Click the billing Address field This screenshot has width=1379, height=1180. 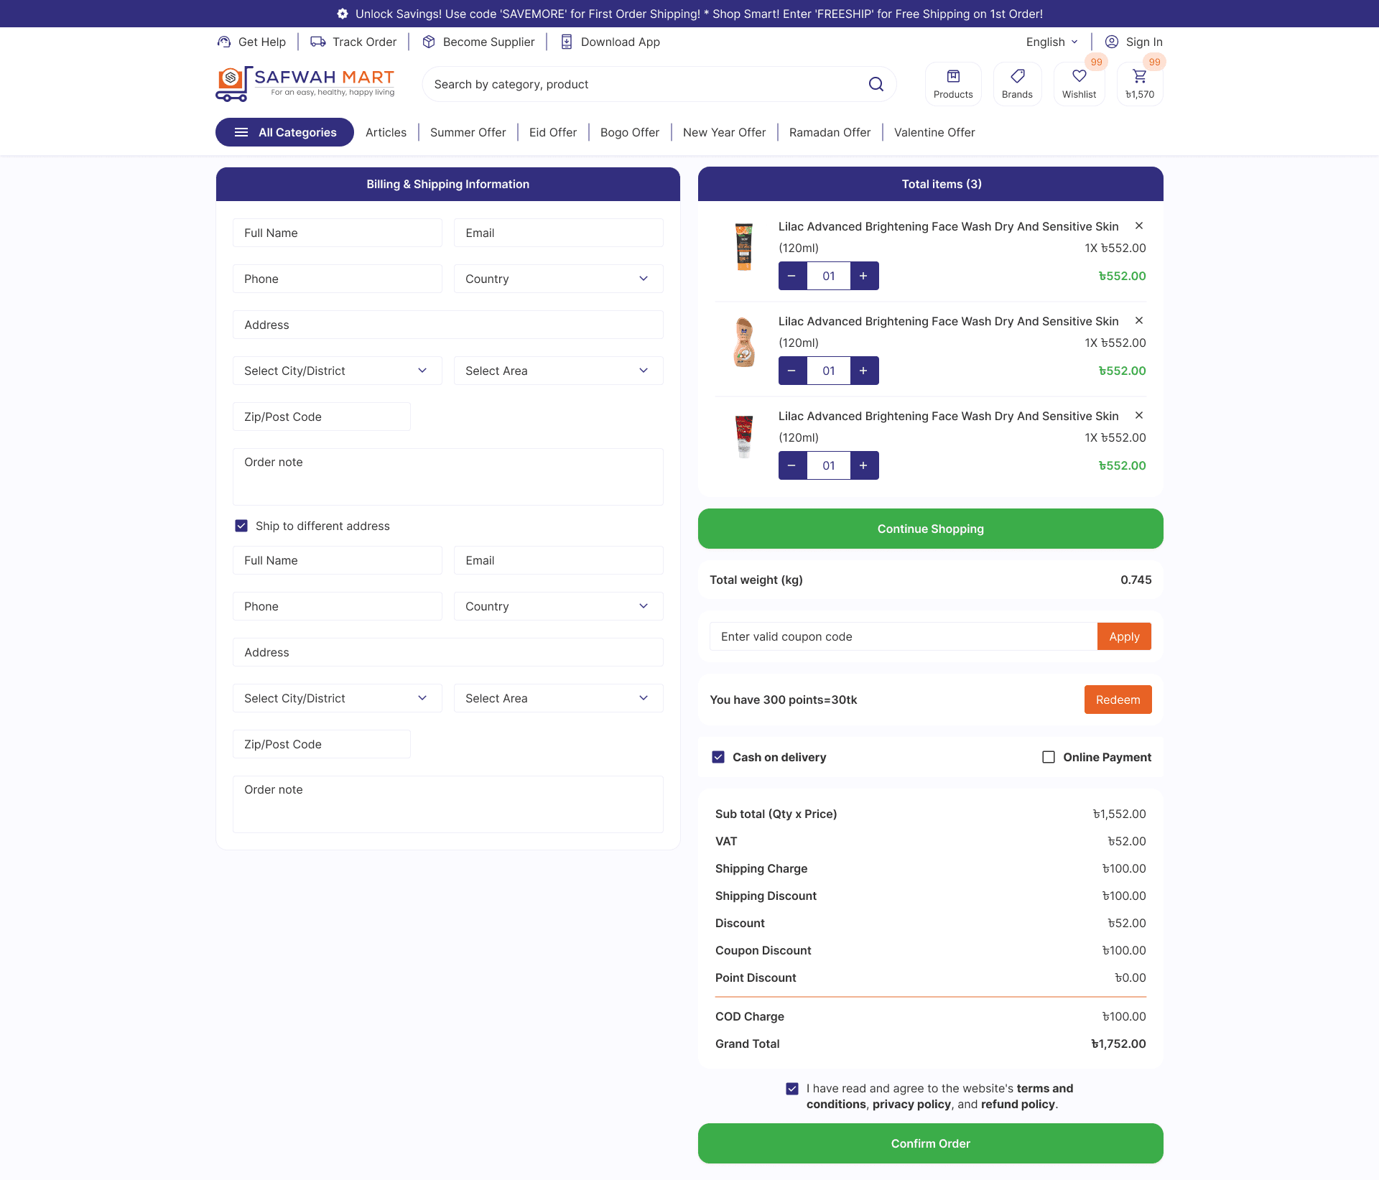448,325
